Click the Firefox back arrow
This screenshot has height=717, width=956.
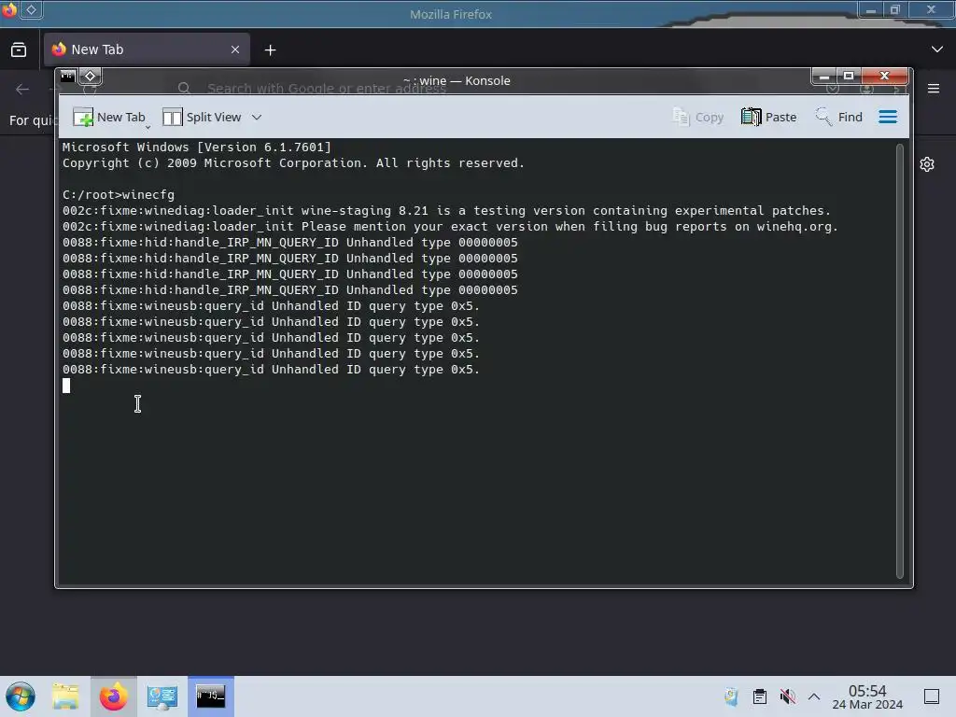[x=22, y=90]
